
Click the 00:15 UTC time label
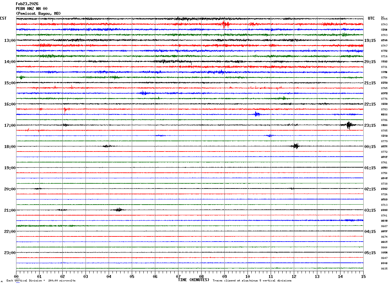pos(370,147)
